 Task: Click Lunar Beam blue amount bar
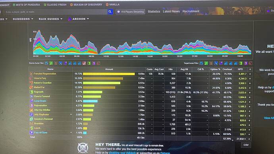[x=90, y=101]
